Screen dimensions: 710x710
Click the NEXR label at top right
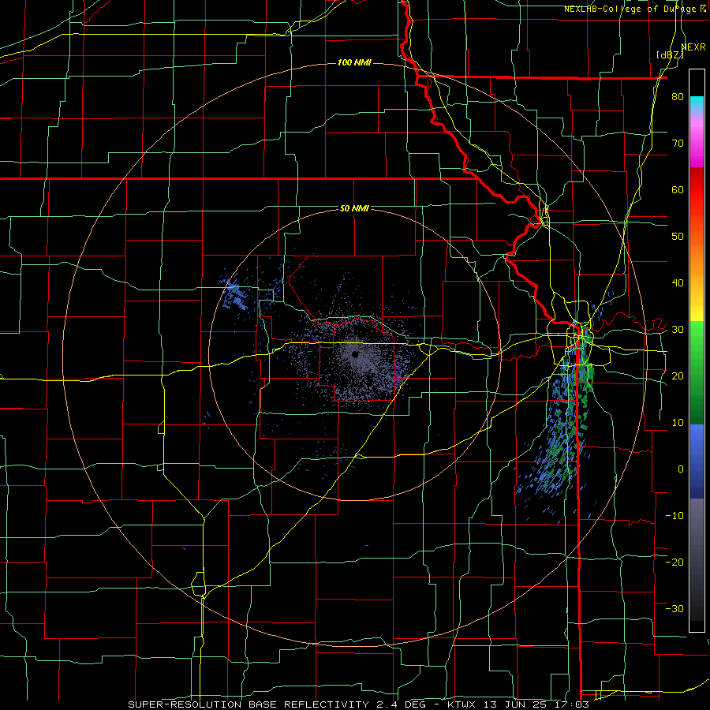693,47
